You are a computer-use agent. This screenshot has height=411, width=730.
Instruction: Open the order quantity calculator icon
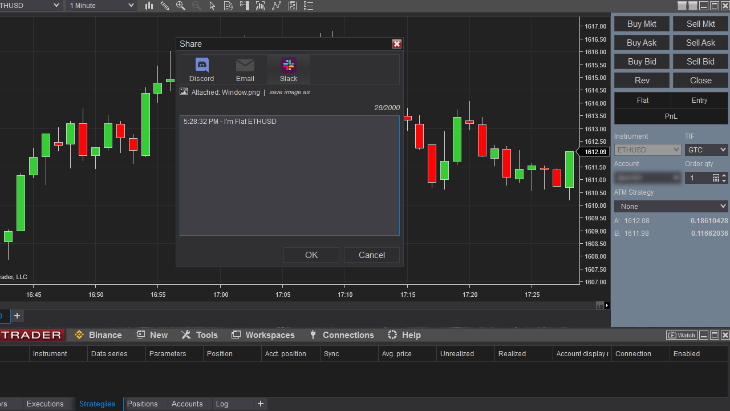pos(716,178)
